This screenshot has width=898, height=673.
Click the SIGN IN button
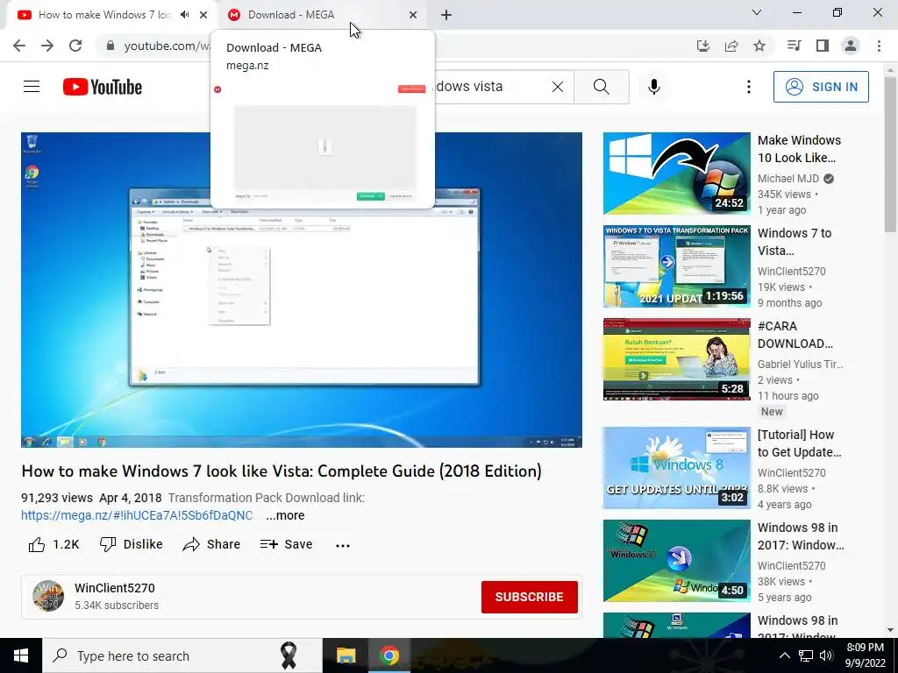tap(821, 87)
